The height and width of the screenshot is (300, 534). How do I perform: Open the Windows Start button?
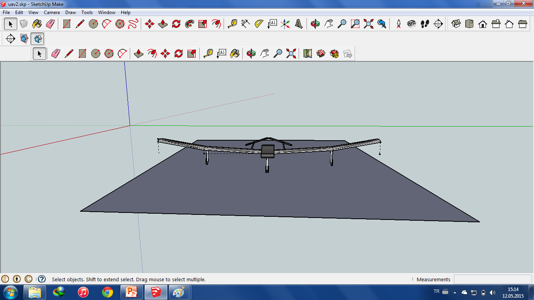[x=10, y=292]
